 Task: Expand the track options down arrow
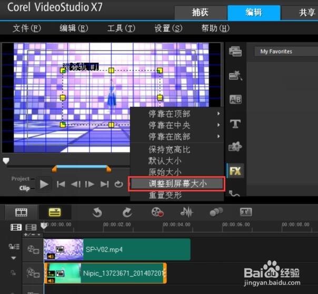[14, 258]
